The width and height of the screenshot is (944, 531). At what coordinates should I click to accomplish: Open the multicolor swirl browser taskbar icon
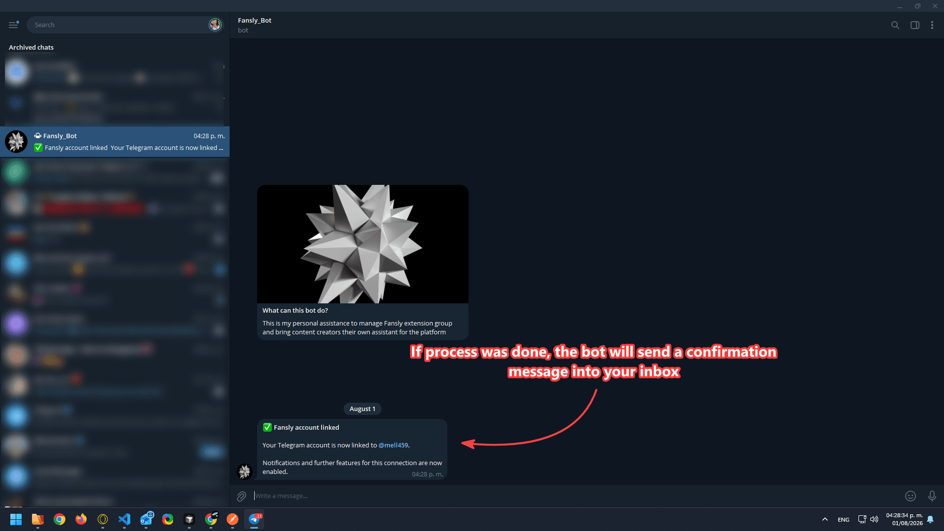pyautogui.click(x=168, y=519)
